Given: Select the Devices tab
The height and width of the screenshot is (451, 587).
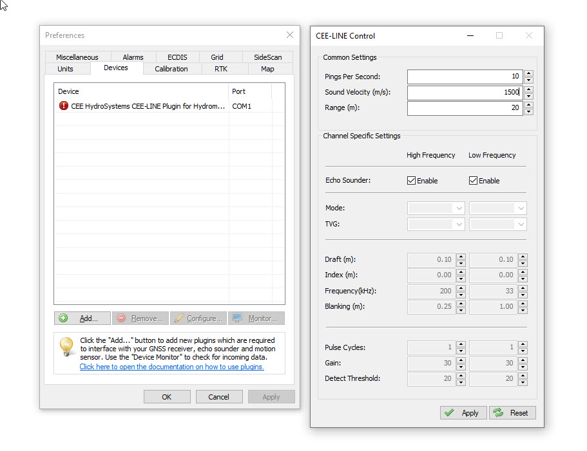Looking at the screenshot, I should (x=116, y=68).
